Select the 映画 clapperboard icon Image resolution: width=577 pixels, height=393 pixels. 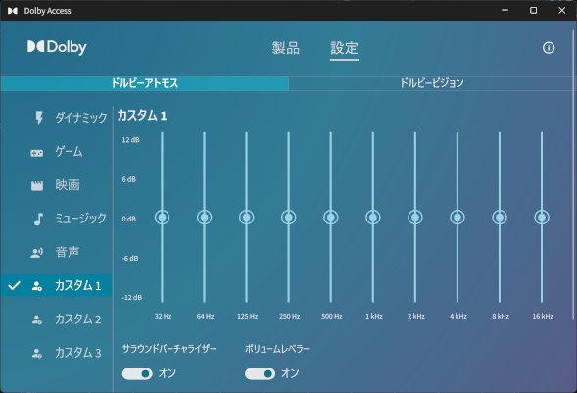pyautogui.click(x=37, y=186)
